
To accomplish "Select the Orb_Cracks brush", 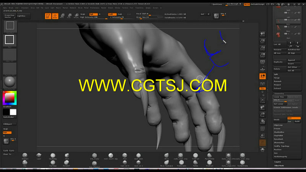I will 94,156.
